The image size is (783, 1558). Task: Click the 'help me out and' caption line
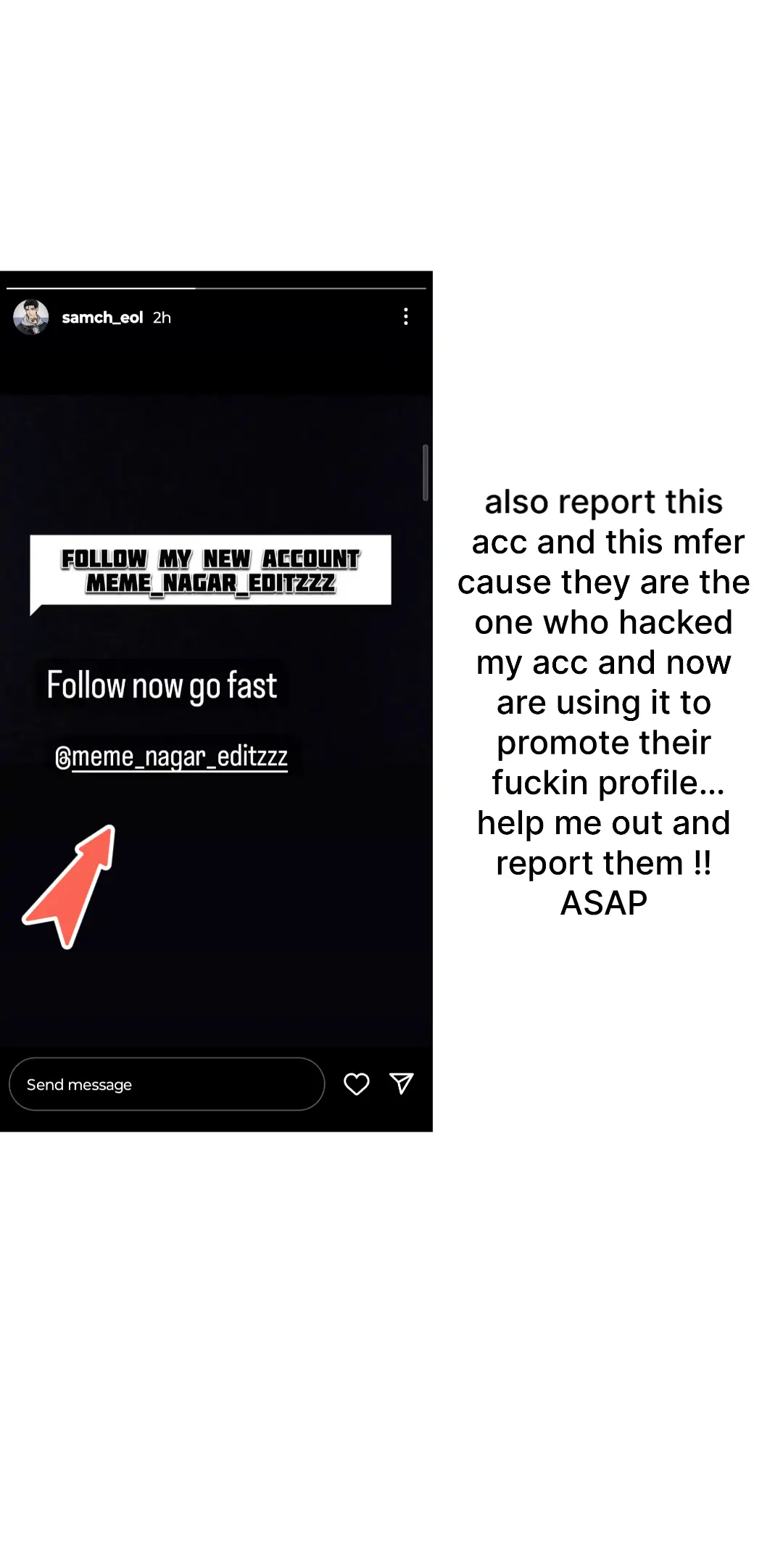pyautogui.click(x=604, y=823)
